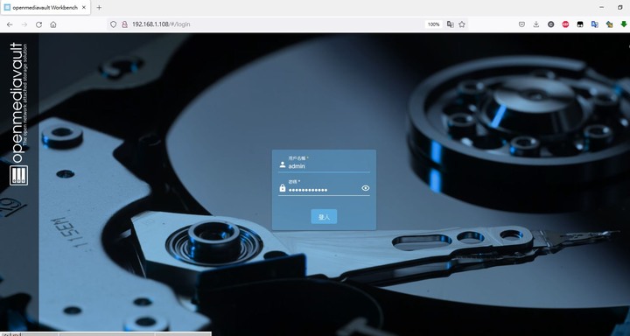
Task: Click the extension icon beside the green arrow
Action: [610, 24]
